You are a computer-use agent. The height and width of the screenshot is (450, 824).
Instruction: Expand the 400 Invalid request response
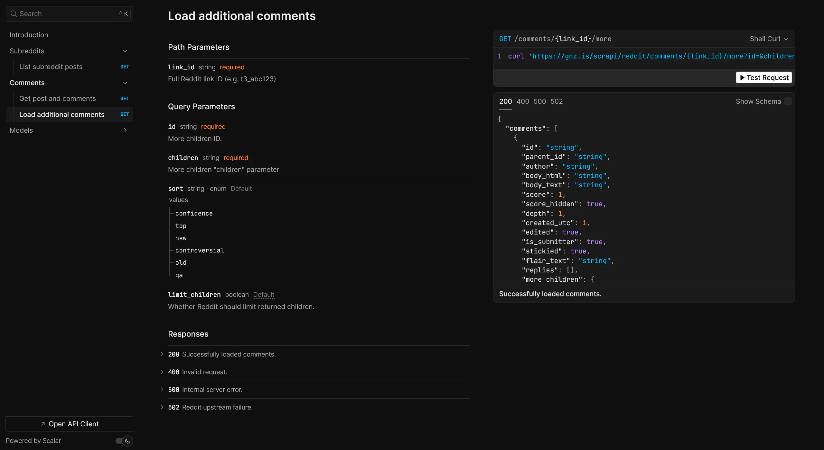(198, 372)
